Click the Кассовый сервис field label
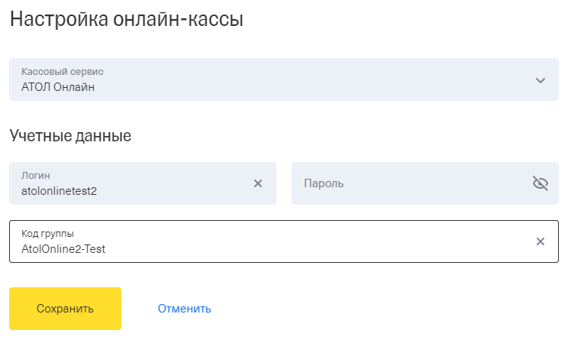 click(x=63, y=71)
